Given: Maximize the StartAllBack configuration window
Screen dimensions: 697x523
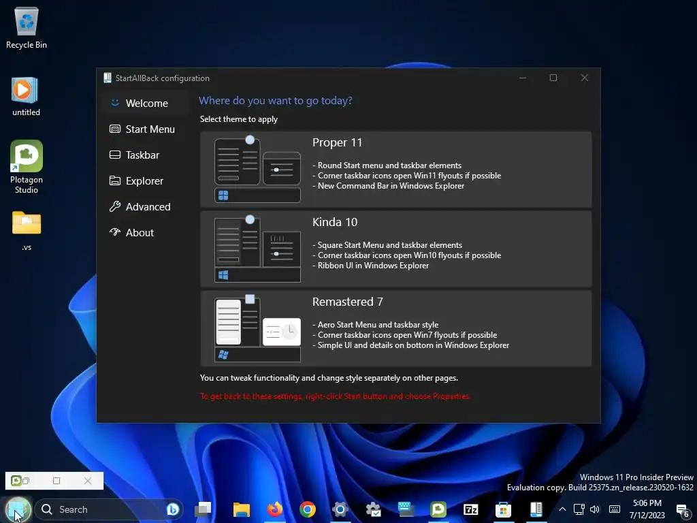Looking at the screenshot, I should click(553, 78).
